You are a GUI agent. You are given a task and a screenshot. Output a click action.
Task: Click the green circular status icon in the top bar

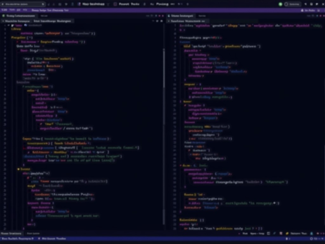pos(280,4)
